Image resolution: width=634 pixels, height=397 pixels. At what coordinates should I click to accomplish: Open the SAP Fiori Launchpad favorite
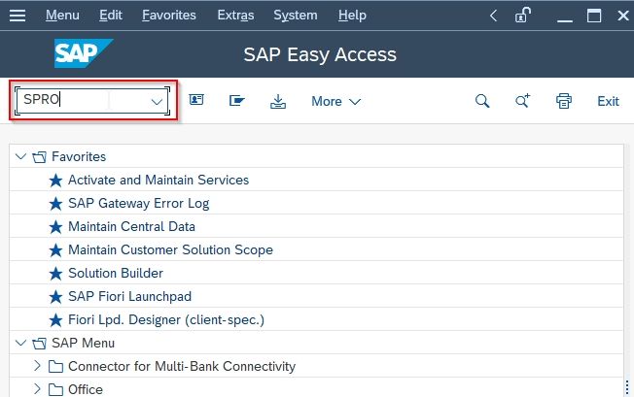coord(129,297)
